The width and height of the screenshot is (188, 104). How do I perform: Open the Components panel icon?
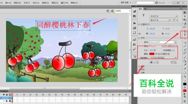point(134,44)
